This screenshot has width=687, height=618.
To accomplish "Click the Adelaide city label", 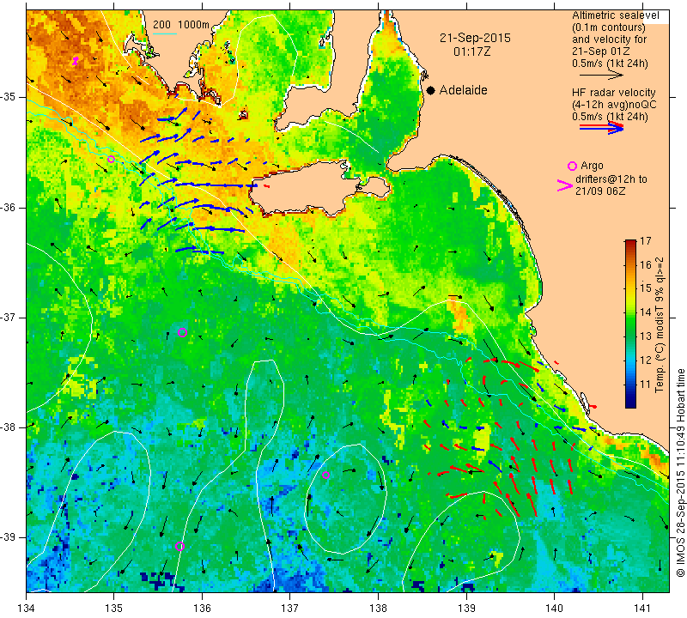I will click(463, 90).
